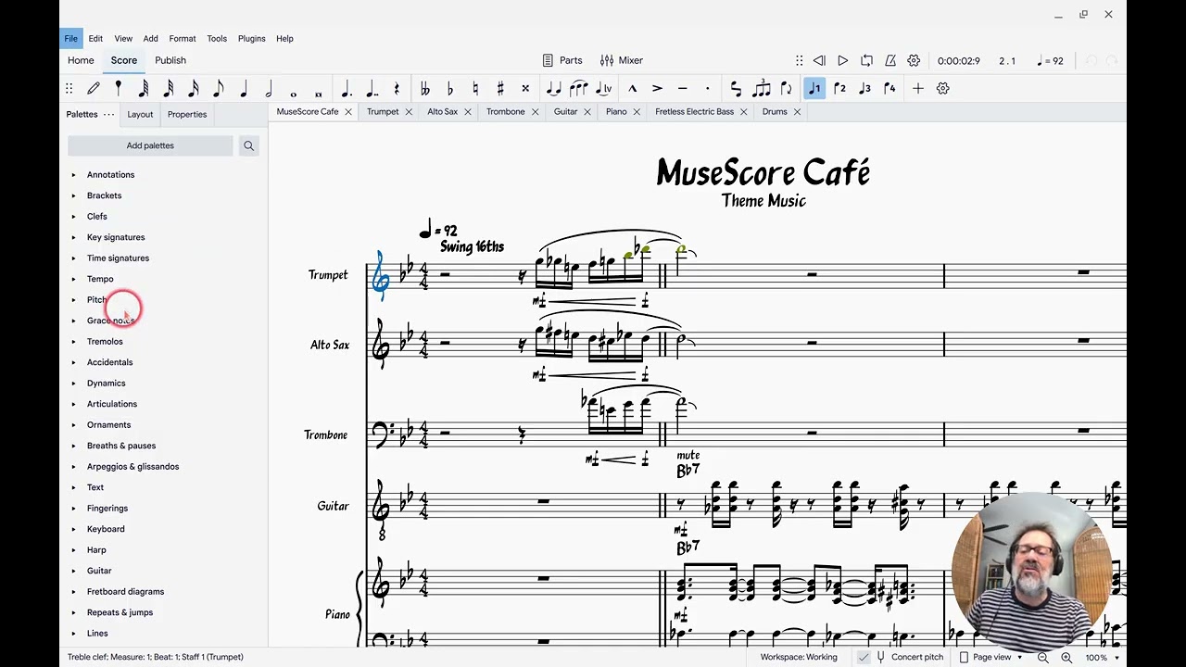Select the eighth note duration
The height and width of the screenshot is (667, 1186).
pyautogui.click(x=219, y=88)
